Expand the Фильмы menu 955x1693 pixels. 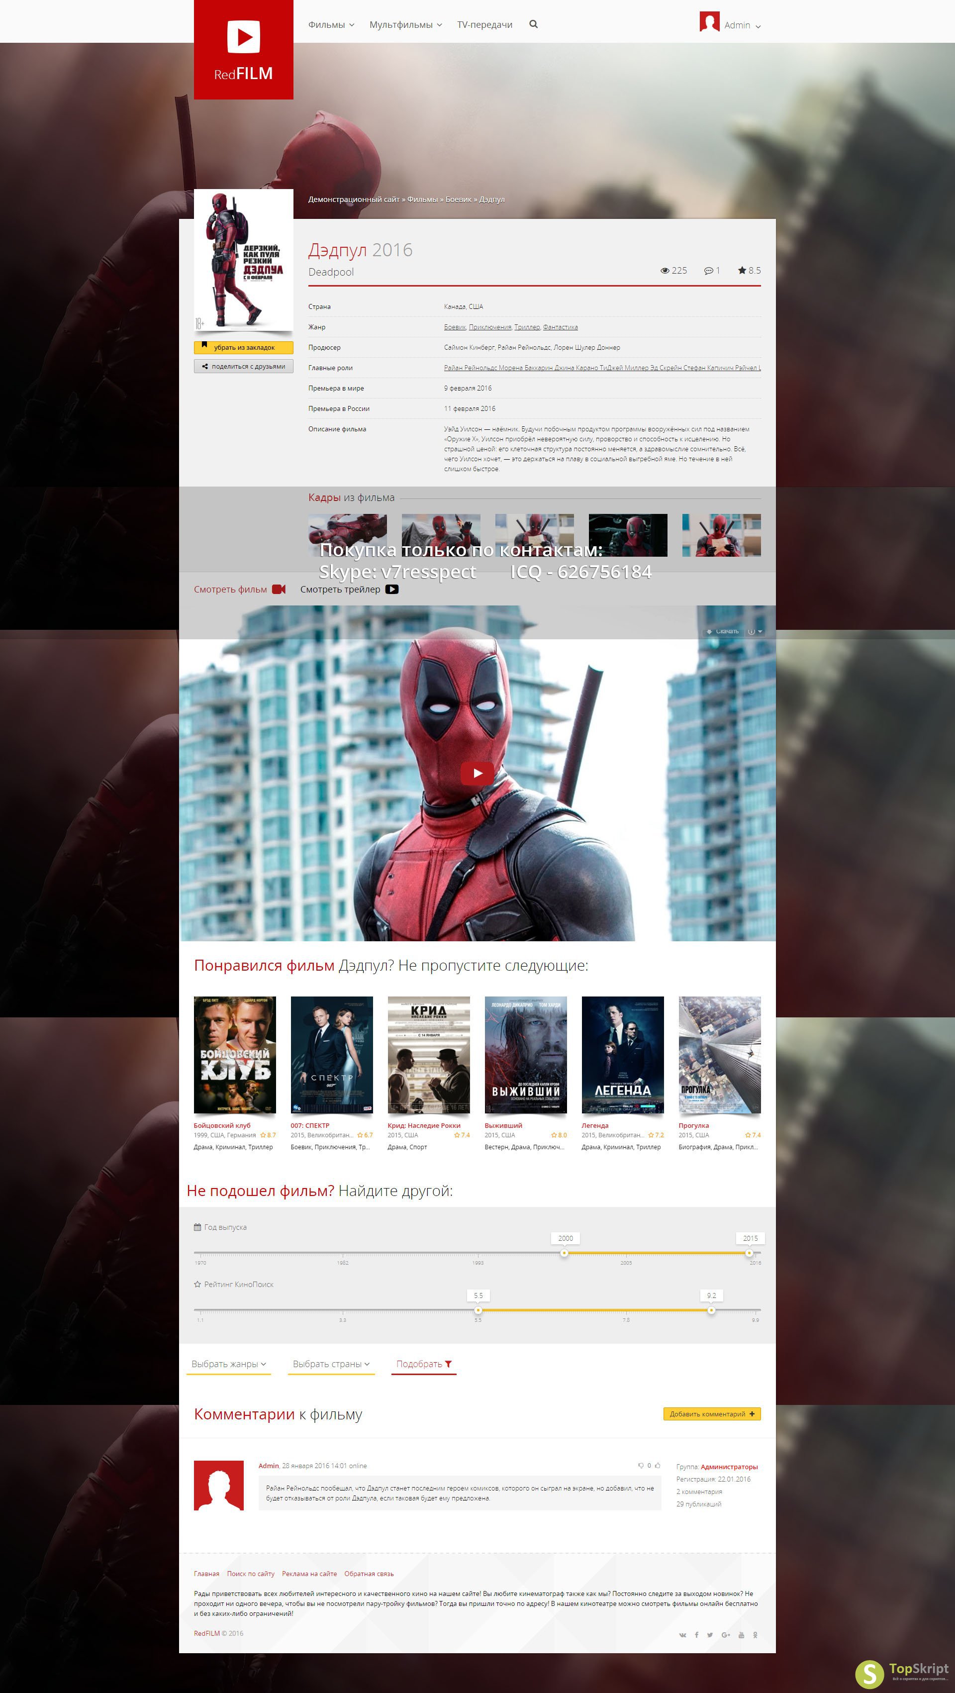[331, 24]
